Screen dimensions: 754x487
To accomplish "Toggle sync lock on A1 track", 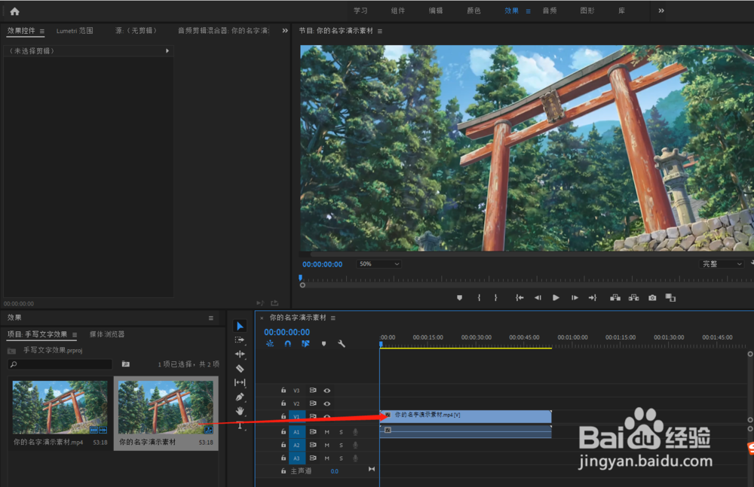I will pyautogui.click(x=313, y=432).
